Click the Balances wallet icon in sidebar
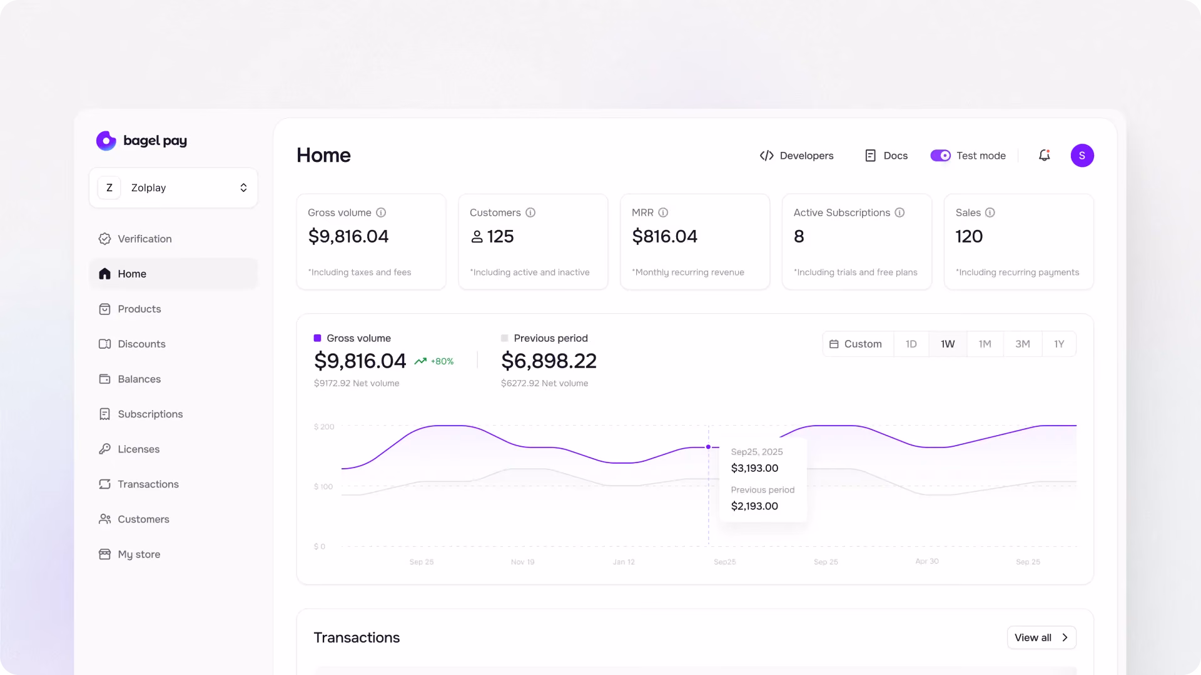Image resolution: width=1201 pixels, height=675 pixels. pos(104,379)
